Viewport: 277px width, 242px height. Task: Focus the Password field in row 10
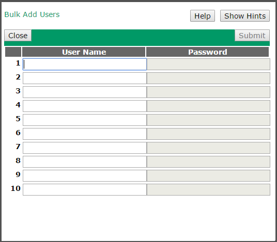coord(208,189)
